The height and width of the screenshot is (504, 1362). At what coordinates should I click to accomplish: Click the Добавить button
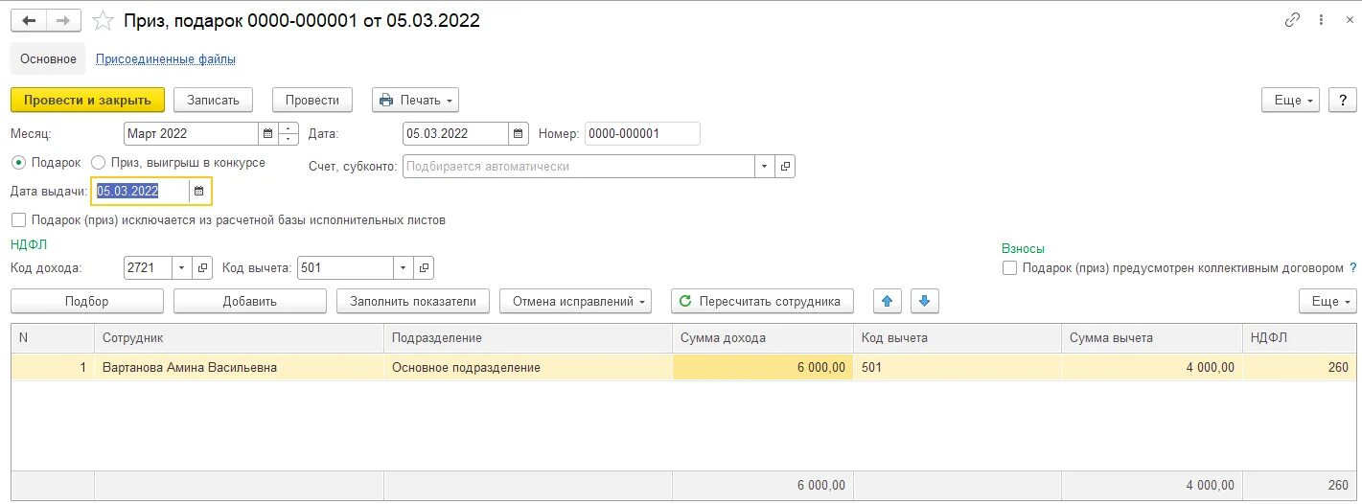click(x=250, y=301)
